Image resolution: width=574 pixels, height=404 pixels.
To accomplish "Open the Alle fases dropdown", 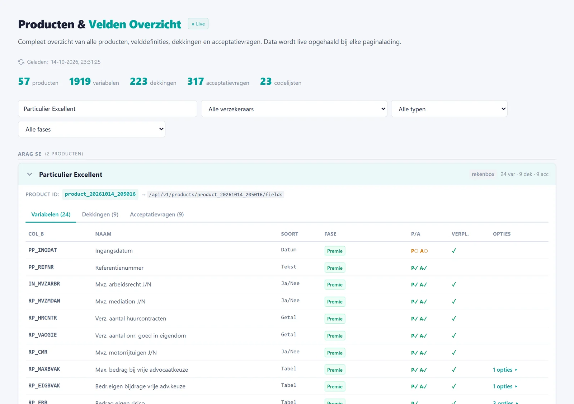I will 91,129.
